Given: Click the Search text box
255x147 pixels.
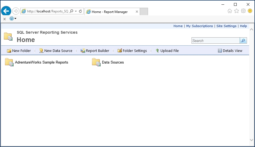Looking at the screenshot, I should pyautogui.click(x=216, y=41).
